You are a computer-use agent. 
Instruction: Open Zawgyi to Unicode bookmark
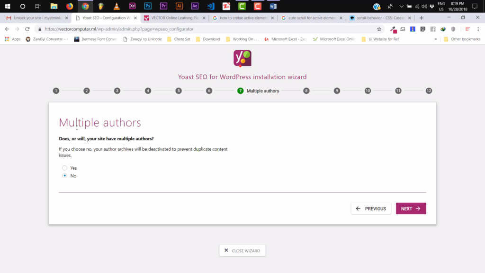(x=142, y=39)
